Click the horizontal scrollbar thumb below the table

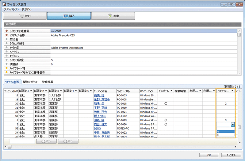[10, 147]
